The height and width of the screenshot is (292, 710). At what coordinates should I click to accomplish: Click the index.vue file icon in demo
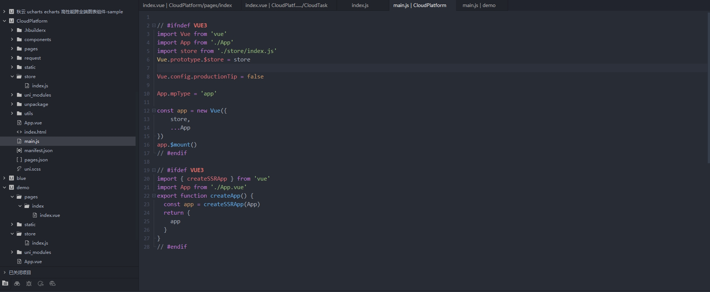point(35,215)
